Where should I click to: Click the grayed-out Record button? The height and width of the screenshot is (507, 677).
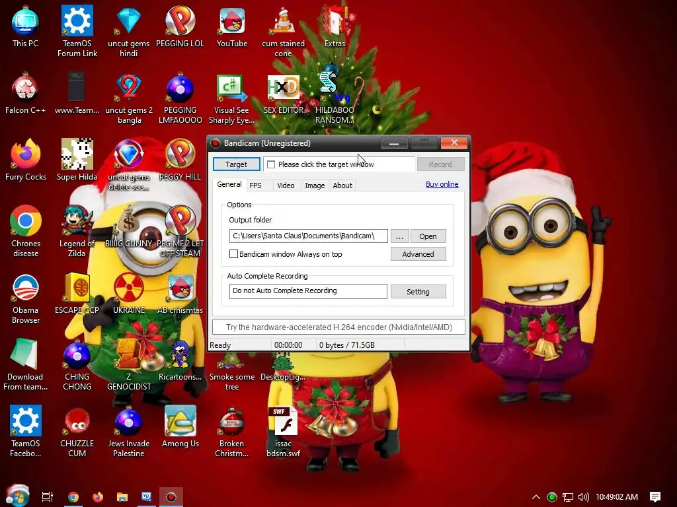[x=440, y=164]
